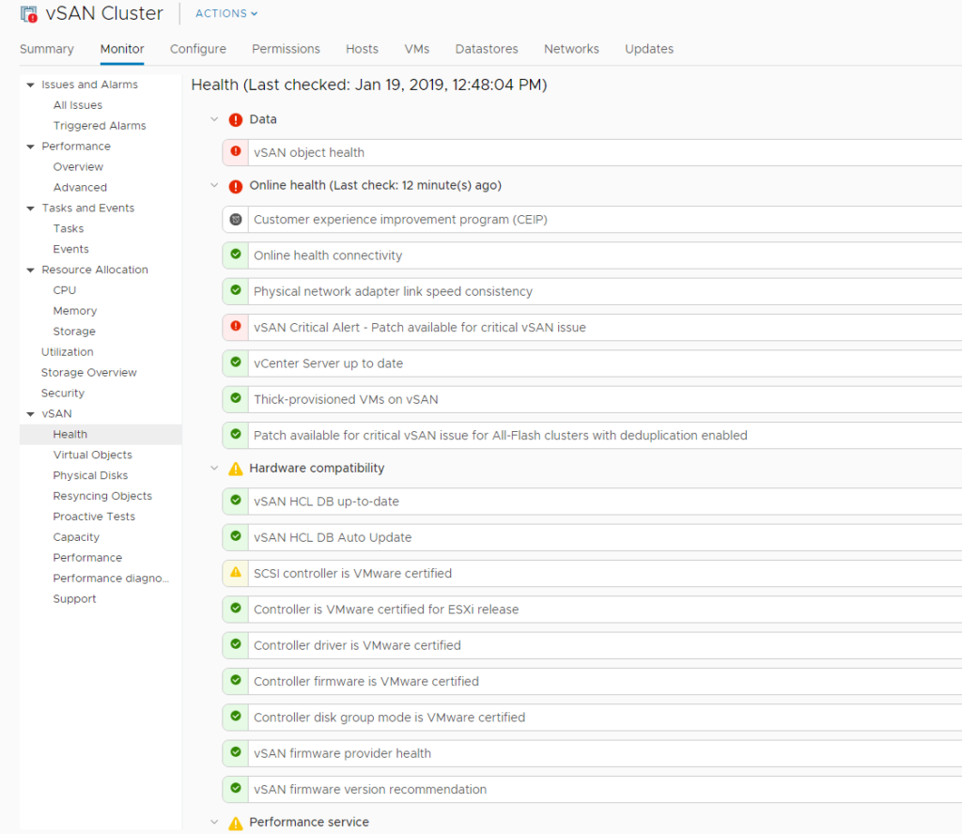The width and height of the screenshot is (962, 834).
Task: Collapse the Hardware compatibility group
Action: point(214,468)
